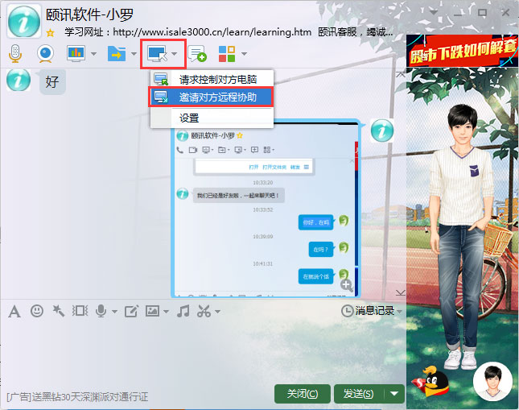Viewport: 519px width, 410px height.
Task: Open the stock market red ad banner
Action: [x=463, y=51]
